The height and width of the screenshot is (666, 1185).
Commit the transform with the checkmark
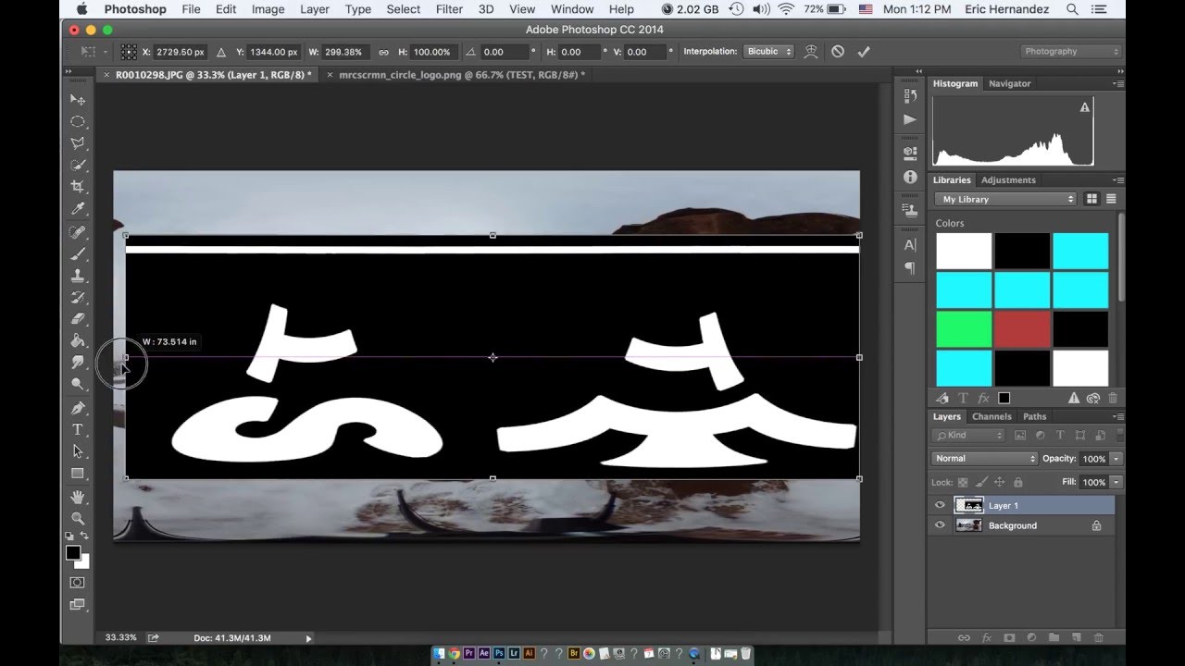865,52
